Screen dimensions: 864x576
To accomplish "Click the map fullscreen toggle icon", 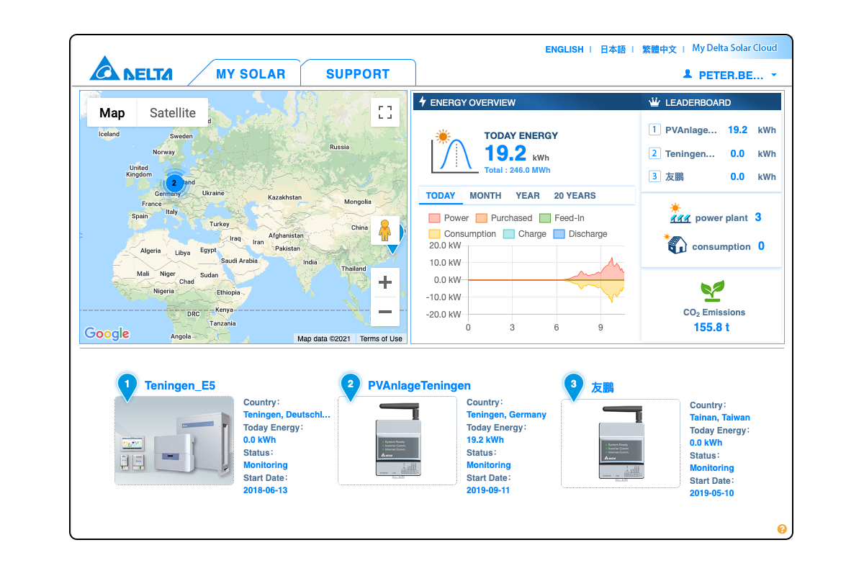I will [385, 112].
